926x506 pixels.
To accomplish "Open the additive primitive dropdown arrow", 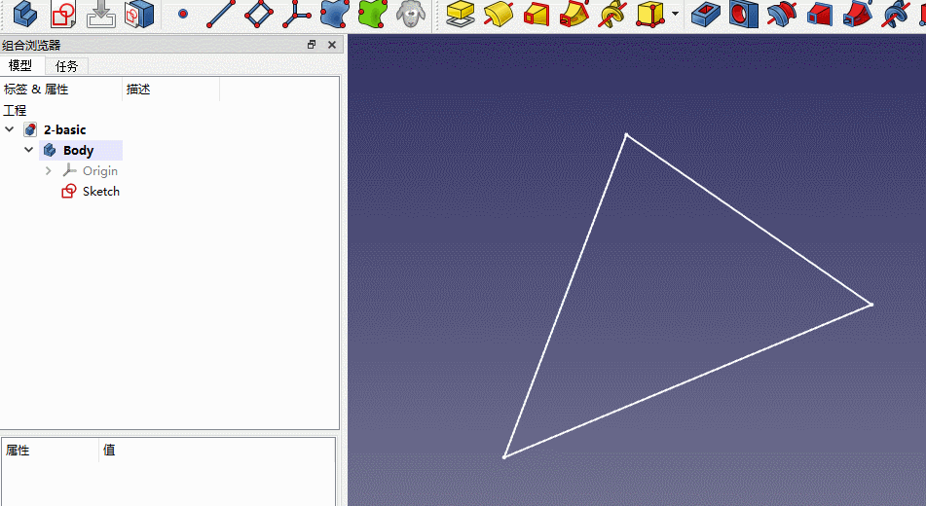I will point(675,15).
